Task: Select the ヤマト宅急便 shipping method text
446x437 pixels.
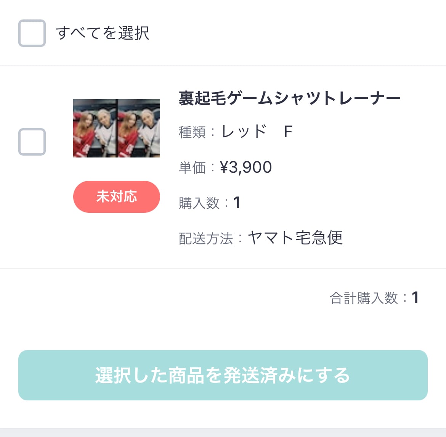Action: 295,238
